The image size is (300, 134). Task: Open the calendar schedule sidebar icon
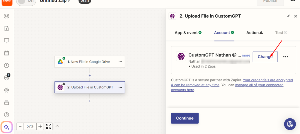(6, 53)
